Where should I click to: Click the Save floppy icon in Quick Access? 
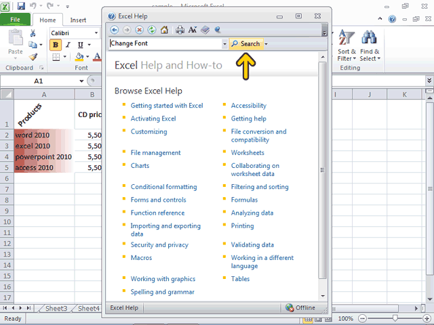21,6
